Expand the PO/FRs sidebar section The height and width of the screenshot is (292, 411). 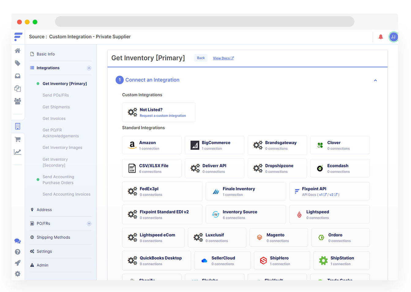[x=89, y=224]
